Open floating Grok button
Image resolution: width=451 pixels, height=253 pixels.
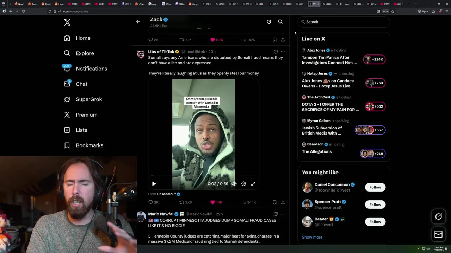438,217
